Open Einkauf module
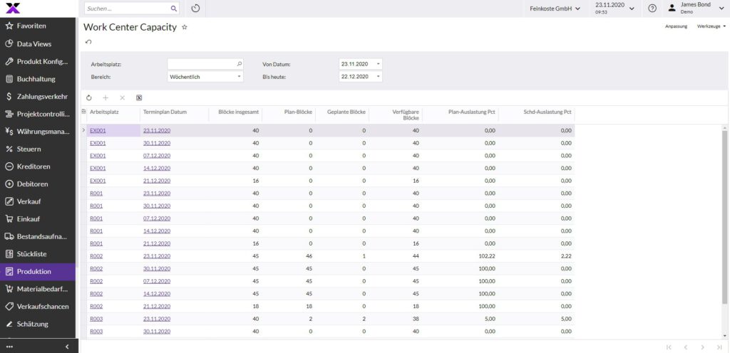The height and width of the screenshot is (353, 730). [x=38, y=218]
